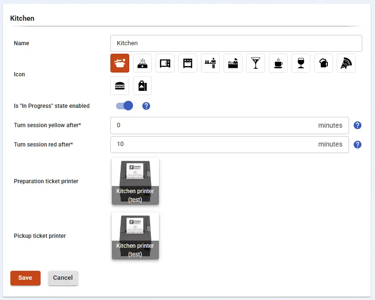The height and width of the screenshot is (300, 375).
Task: Focus the Name input field
Action: (x=236, y=43)
